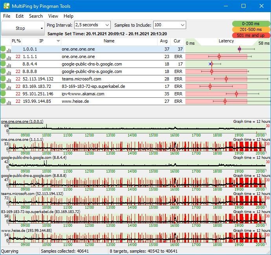Click green status circle for 95.101.251.146 row
The image size is (271, 255).
(x=3, y=93)
